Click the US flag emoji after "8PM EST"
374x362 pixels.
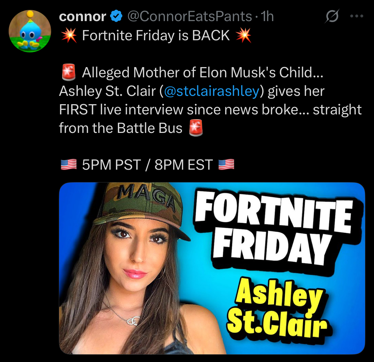[226, 165]
